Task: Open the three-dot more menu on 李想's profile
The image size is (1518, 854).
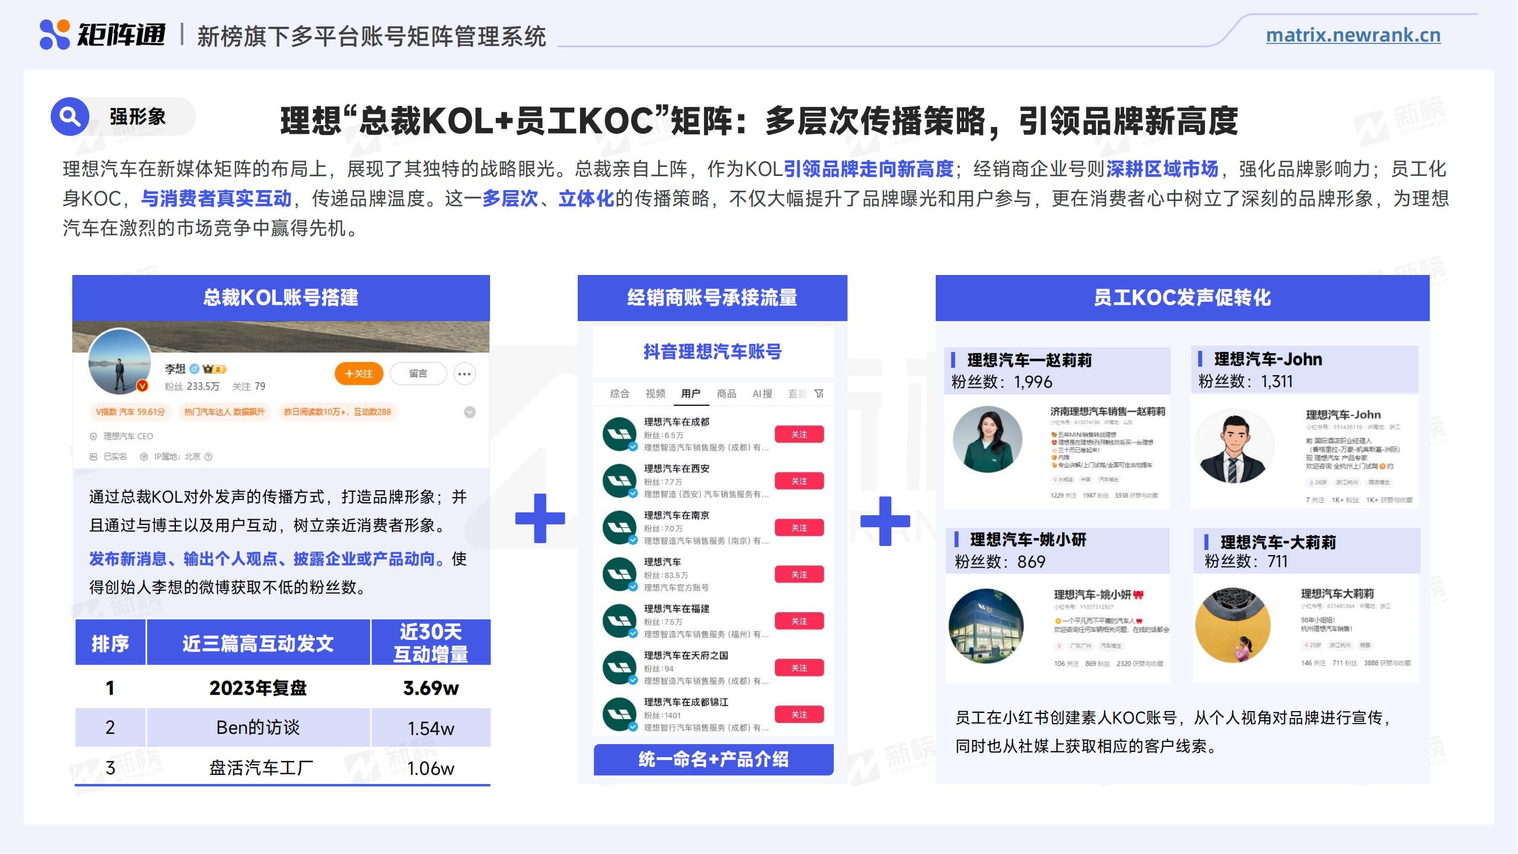Action: pos(464,373)
